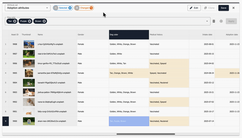This screenshot has width=242, height=138.
Task: Click the Medical history column header
Action: pos(169,34)
